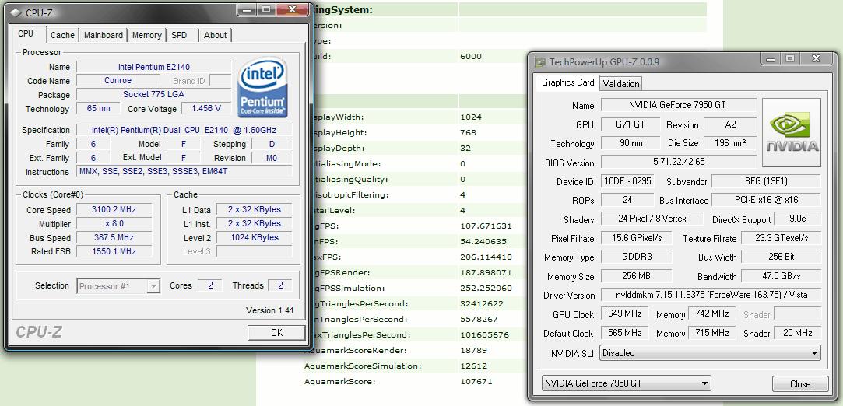Click the Instructions list MMX, SSE, SSE2
843x406 pixels.
pos(184,172)
